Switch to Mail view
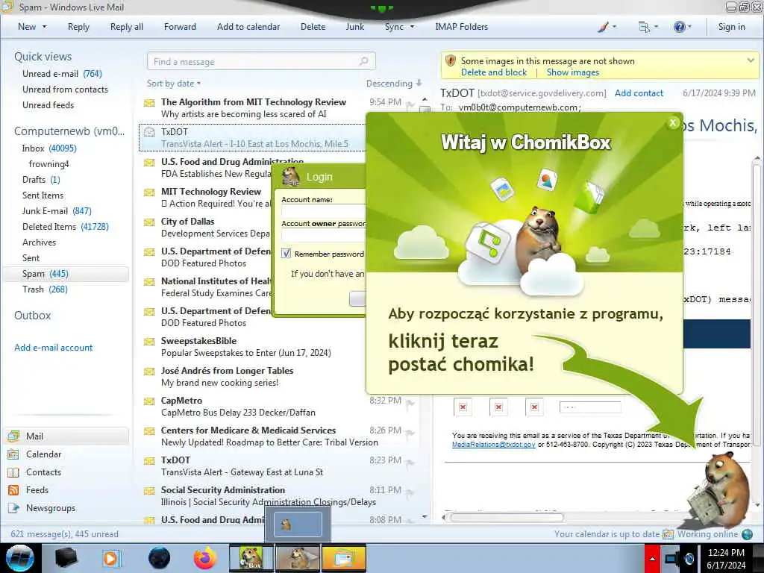This screenshot has width=764, height=573. [66, 436]
